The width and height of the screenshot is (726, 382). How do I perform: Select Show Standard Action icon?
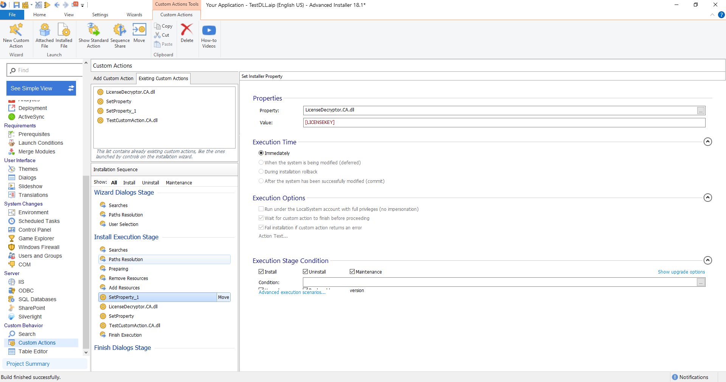click(93, 30)
